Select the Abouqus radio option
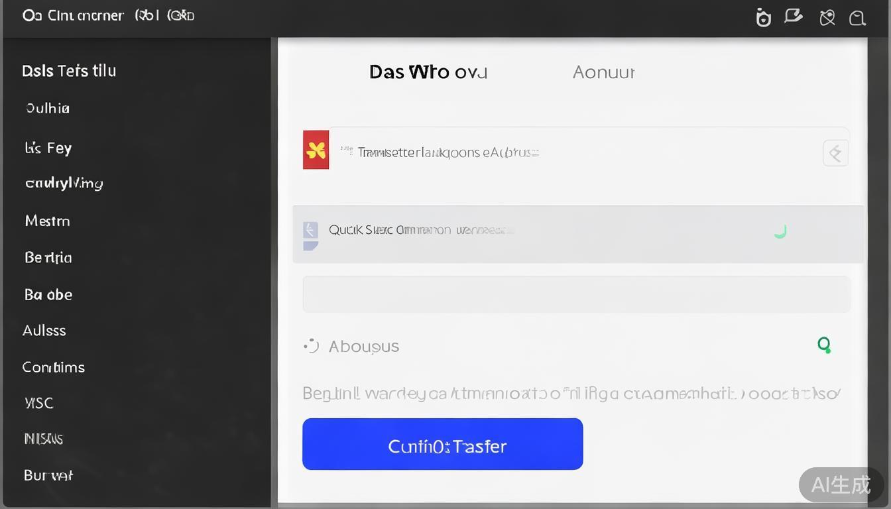Viewport: 891px width, 509px height. point(312,346)
